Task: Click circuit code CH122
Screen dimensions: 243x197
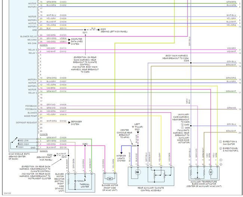Action: click(x=63, y=121)
